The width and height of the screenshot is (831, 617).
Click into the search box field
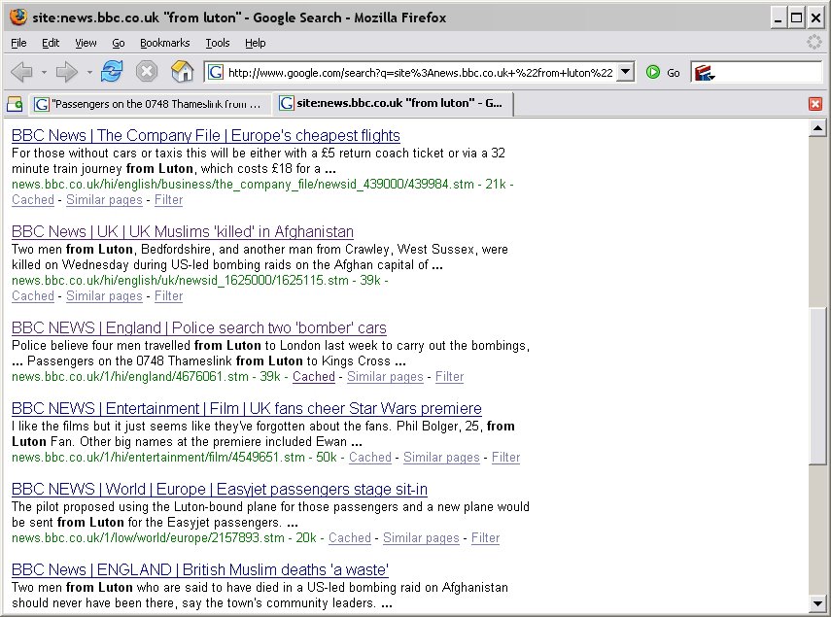[769, 73]
